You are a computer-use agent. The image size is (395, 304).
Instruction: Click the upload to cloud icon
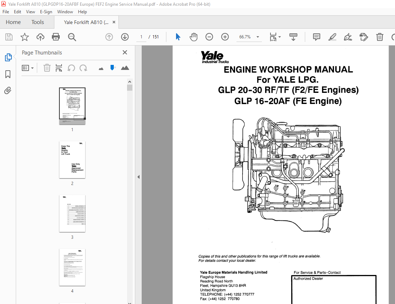pos(40,37)
